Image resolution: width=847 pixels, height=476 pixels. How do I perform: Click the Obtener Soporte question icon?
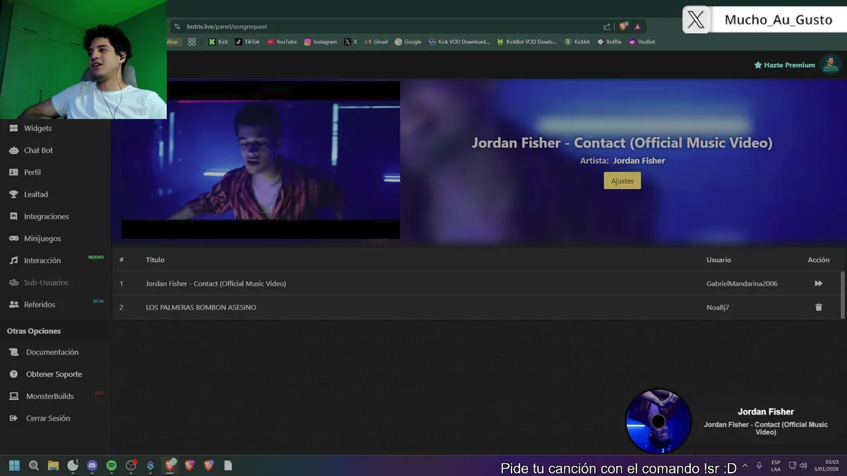click(x=13, y=374)
